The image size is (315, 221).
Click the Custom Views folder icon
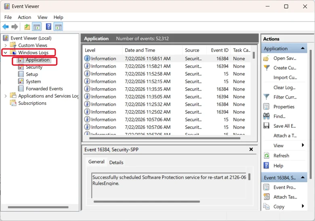(13, 45)
